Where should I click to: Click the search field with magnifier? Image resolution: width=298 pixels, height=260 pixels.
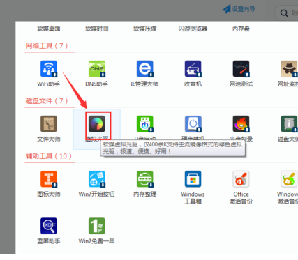[287, 13]
